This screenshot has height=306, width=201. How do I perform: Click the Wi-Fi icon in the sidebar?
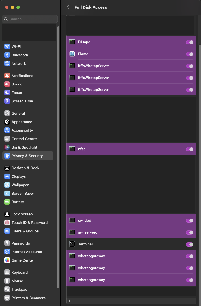(x=7, y=46)
